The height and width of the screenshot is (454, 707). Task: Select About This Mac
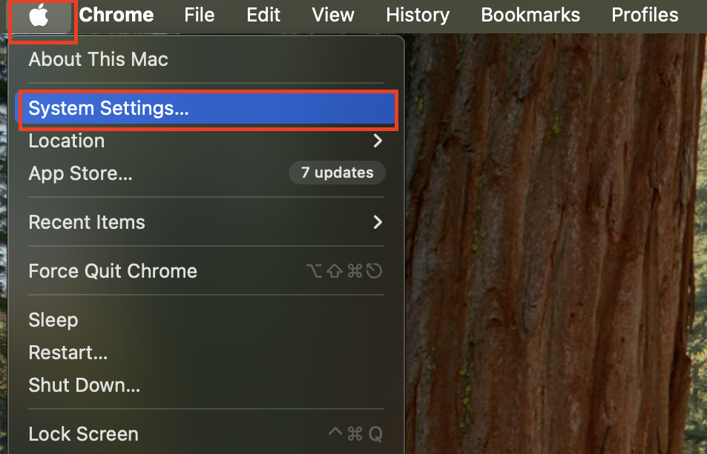point(98,59)
